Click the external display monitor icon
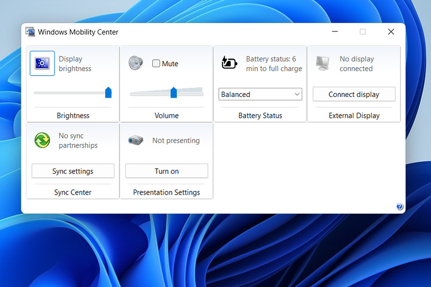Screen dimensions: 431x287 point(324,63)
